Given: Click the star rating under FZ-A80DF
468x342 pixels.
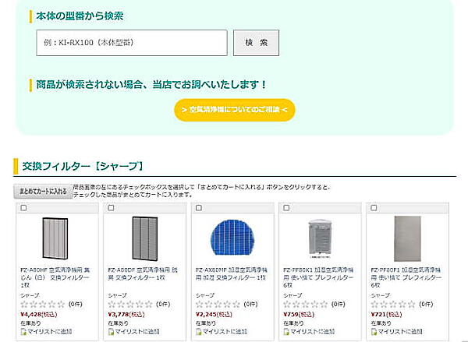Looking at the screenshot, I should click(130, 304).
